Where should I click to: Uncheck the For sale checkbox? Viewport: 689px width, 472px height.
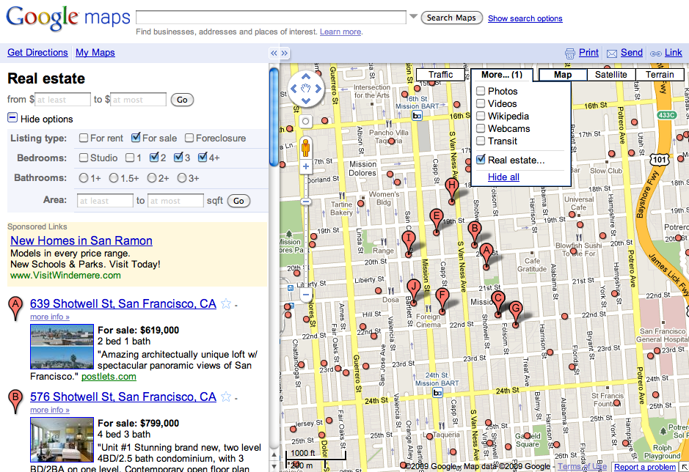tap(136, 138)
